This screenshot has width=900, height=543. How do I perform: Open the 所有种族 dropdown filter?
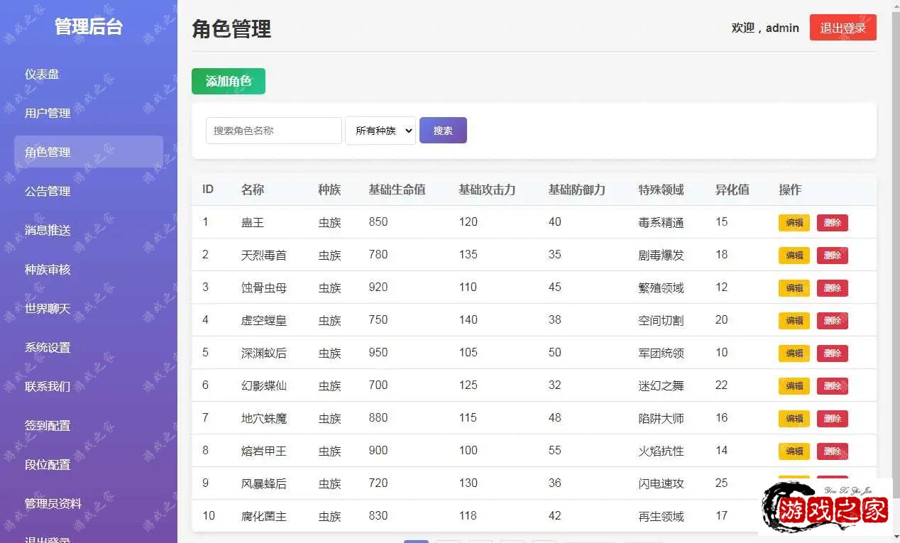[x=380, y=131]
